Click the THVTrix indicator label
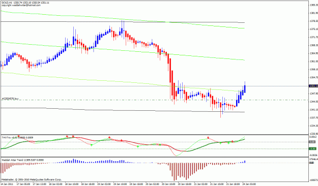Image resolution: width=318 pixels, height=186 pixels. tap(17, 138)
